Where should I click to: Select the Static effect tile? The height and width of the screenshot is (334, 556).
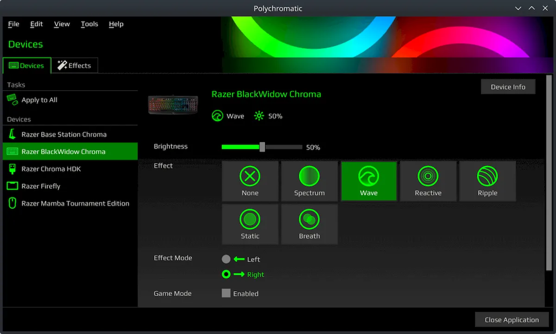250,224
